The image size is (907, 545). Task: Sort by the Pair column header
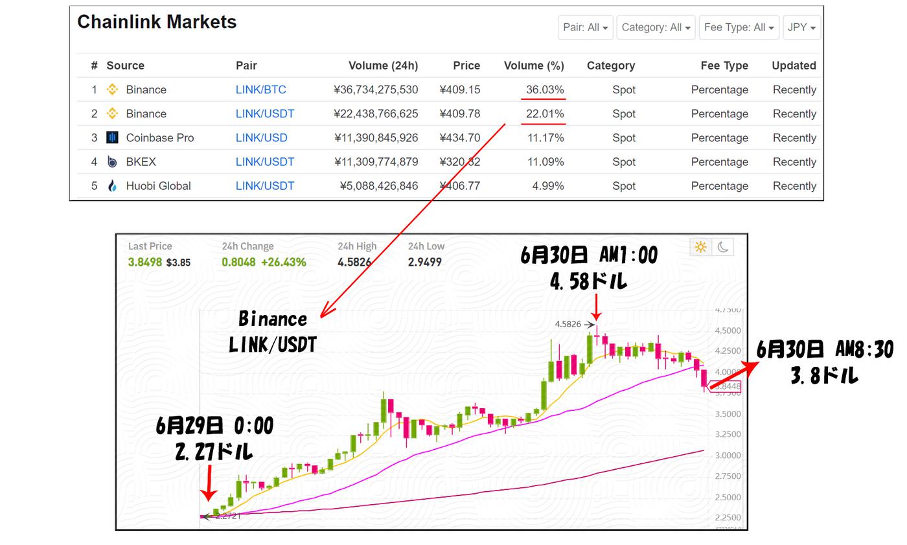click(246, 65)
